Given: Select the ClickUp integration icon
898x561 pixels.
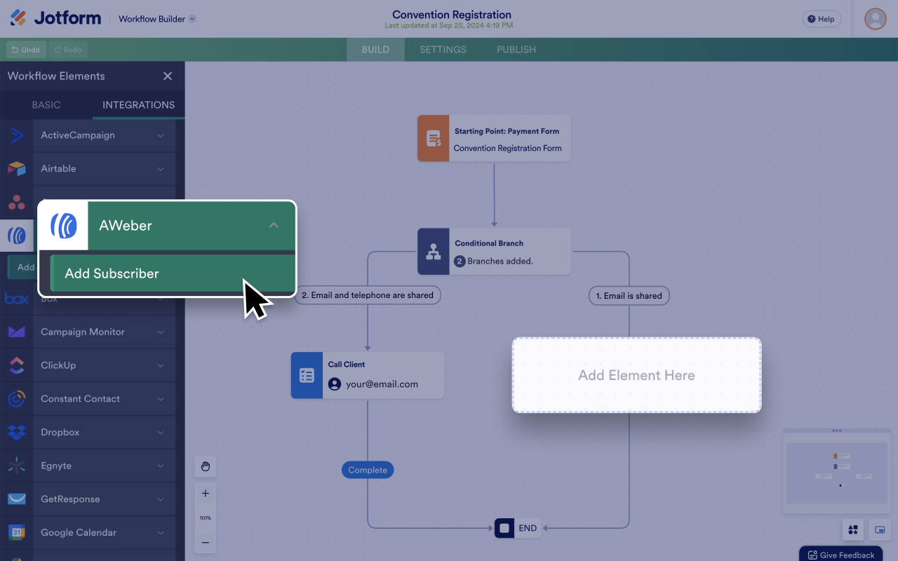Looking at the screenshot, I should pyautogui.click(x=17, y=365).
